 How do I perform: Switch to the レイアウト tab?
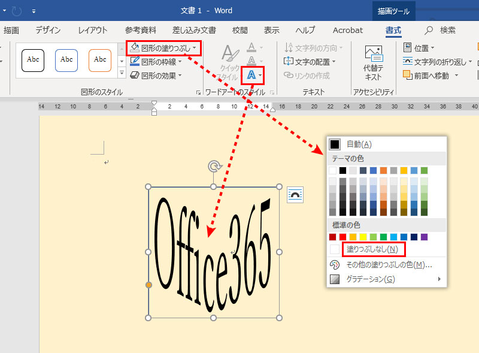(93, 30)
